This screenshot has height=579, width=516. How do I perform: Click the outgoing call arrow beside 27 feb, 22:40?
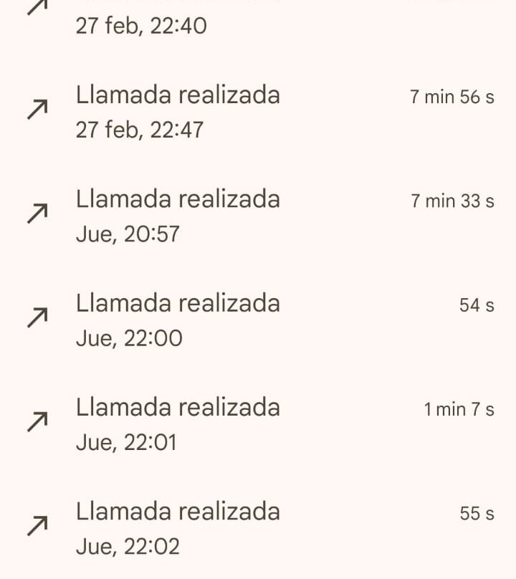click(37, 7)
